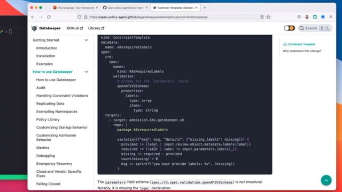Open Customizing Startup Behavior page
This screenshot has width=342, height=192.
pos(62,127)
